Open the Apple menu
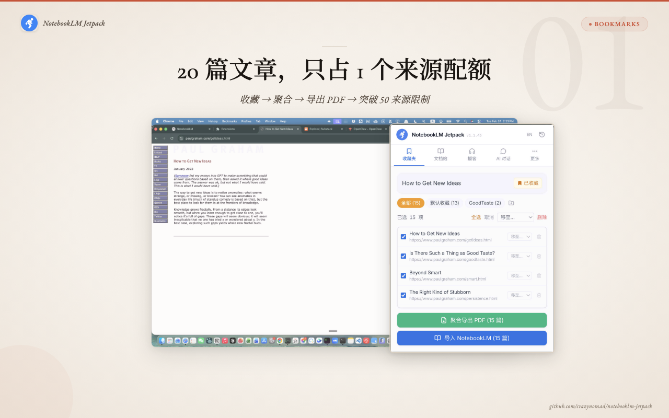Image resolution: width=669 pixels, height=418 pixels. pyautogui.click(x=157, y=121)
